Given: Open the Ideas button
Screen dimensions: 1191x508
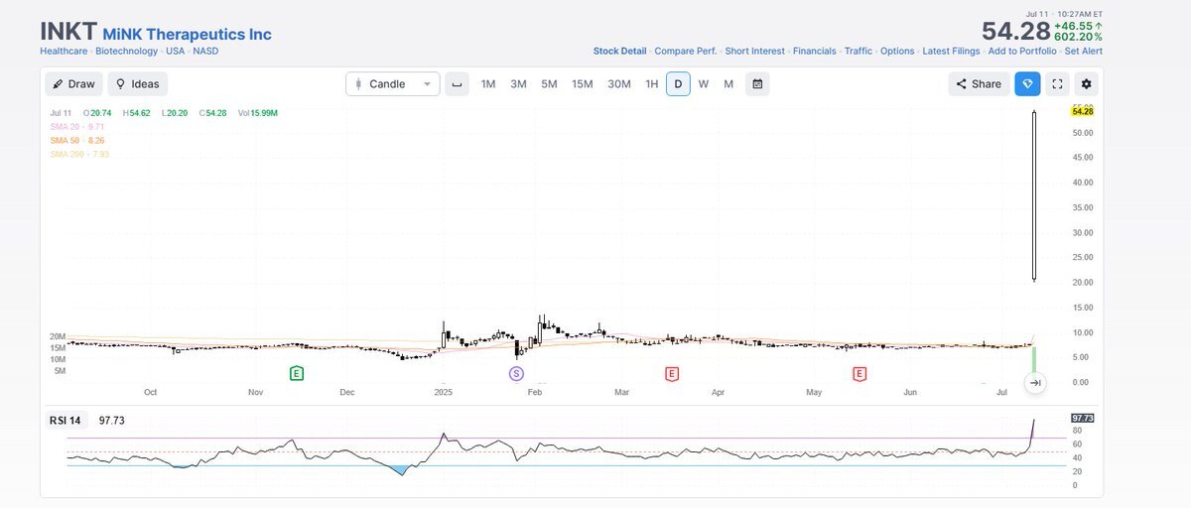Looking at the screenshot, I should pyautogui.click(x=138, y=84).
